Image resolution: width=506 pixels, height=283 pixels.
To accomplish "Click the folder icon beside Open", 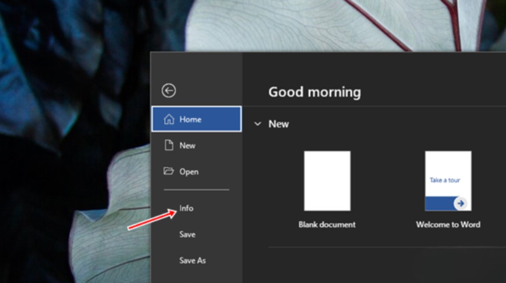I will pyautogui.click(x=168, y=171).
